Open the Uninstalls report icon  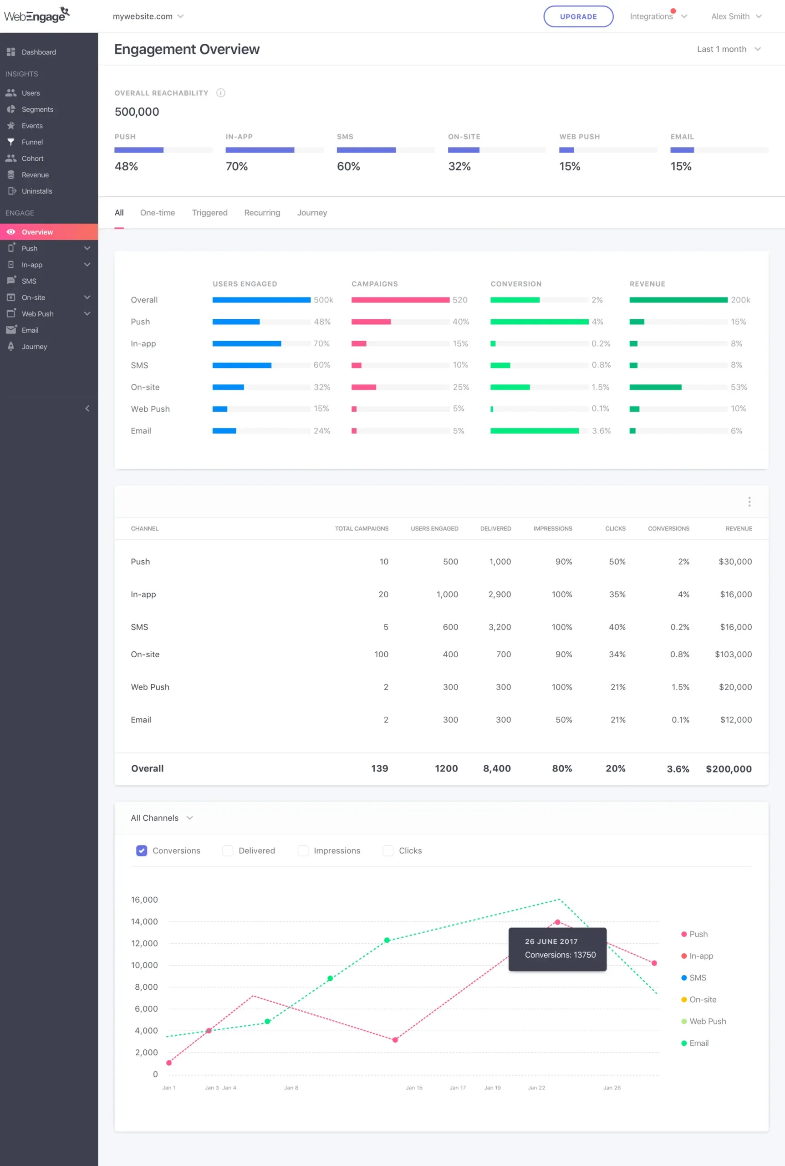12,191
